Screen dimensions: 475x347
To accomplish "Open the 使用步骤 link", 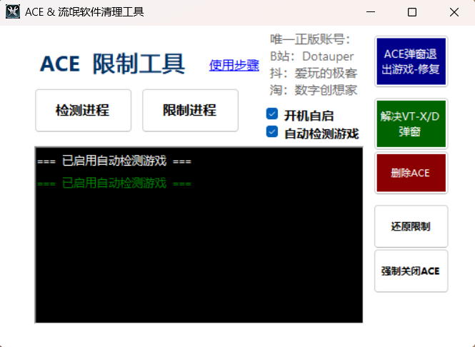I will point(234,65).
